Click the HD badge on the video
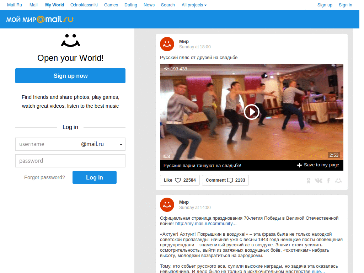Viewport: 364px width, 273px height. tap(167, 156)
